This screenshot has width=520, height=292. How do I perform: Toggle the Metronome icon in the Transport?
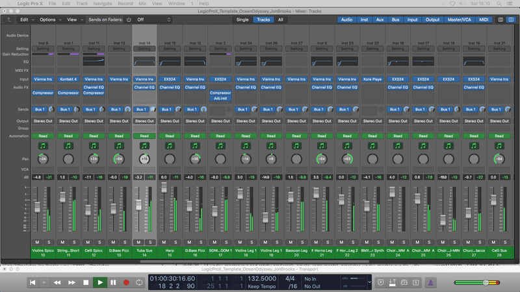point(430,282)
